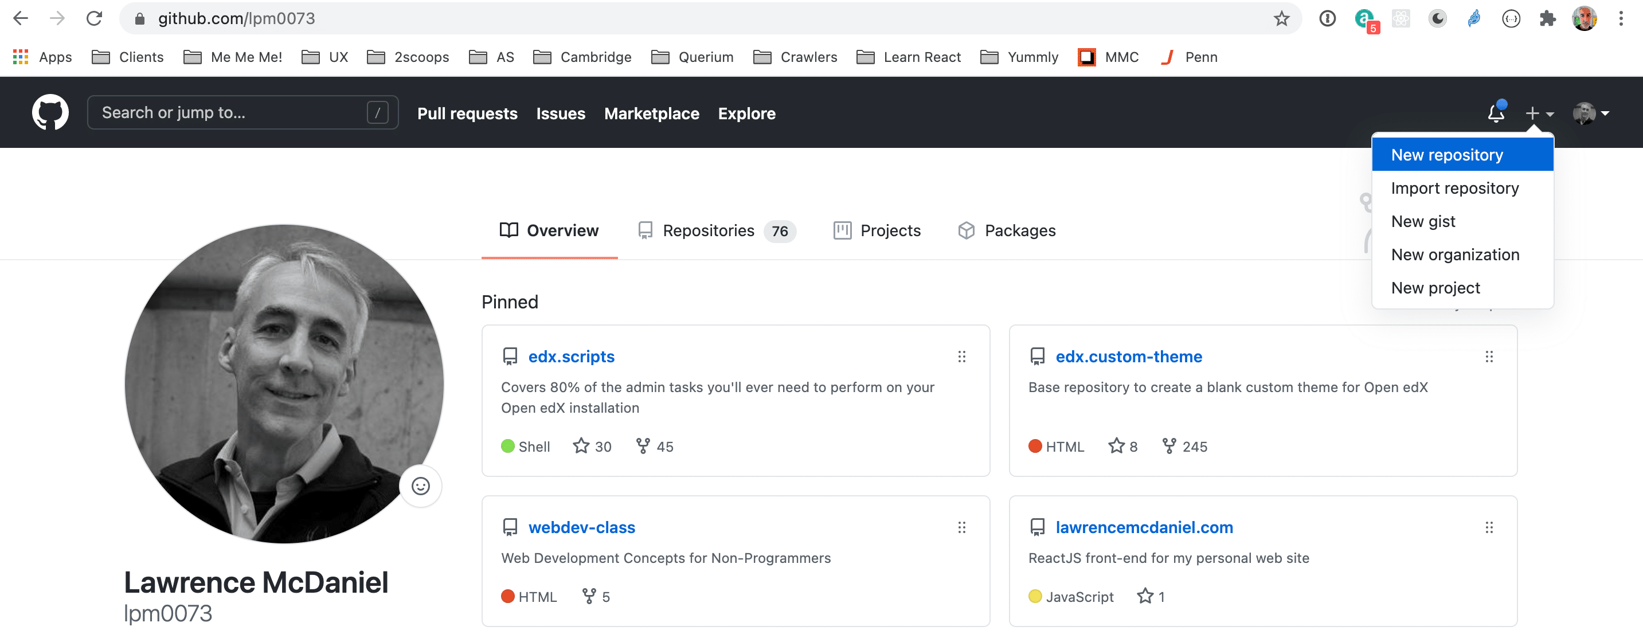This screenshot has width=1643, height=642.
Task: Open the 1Password extension icon
Action: click(x=1327, y=18)
